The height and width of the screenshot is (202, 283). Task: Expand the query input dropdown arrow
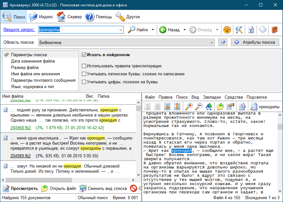click(121, 30)
